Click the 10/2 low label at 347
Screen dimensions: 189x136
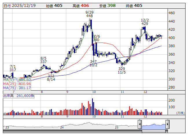(x=93, y=63)
